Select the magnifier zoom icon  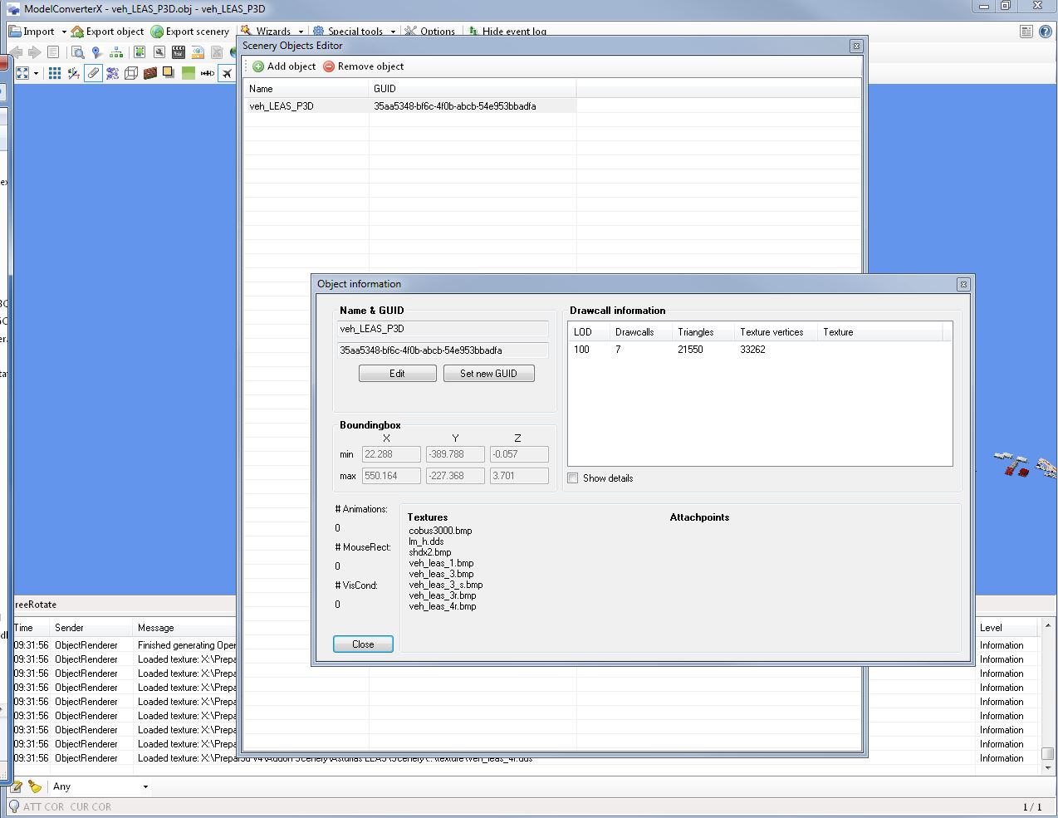coord(79,51)
